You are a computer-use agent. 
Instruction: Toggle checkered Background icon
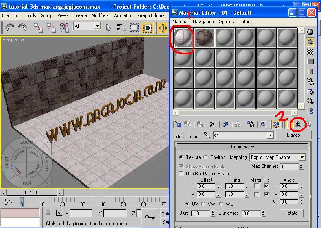pyautogui.click(x=310, y=52)
